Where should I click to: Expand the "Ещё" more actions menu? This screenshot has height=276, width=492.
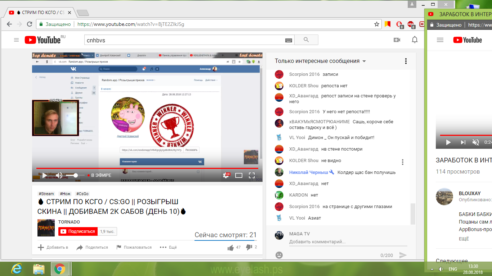(168, 247)
